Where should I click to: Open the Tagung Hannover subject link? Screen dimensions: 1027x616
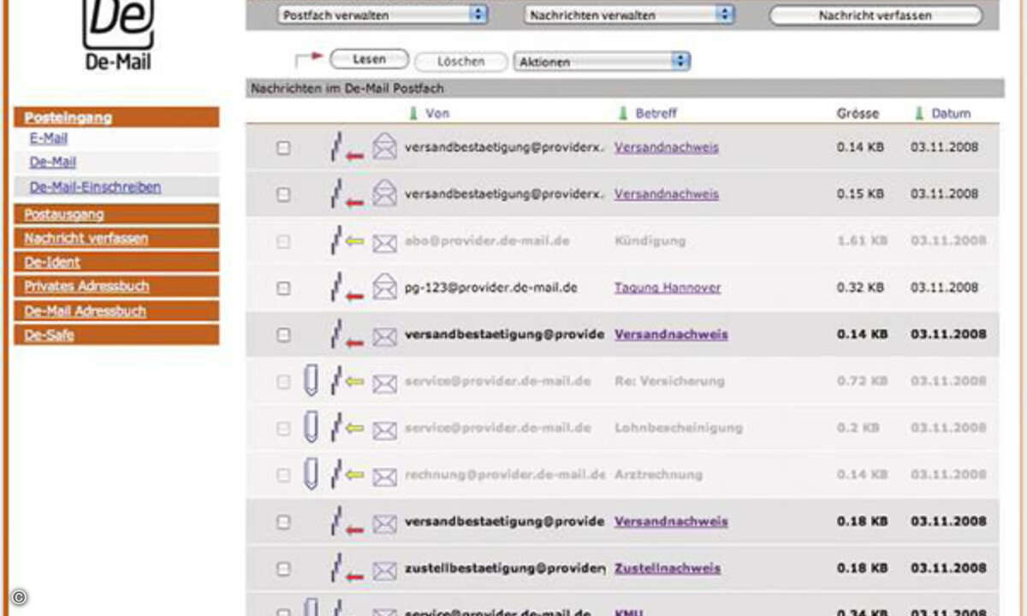668,287
